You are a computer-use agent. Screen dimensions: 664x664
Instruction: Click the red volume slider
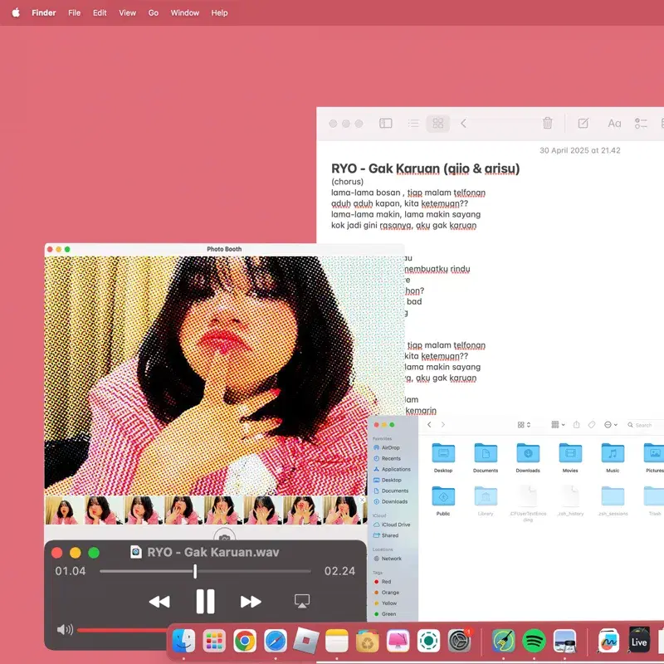[x=123, y=630]
